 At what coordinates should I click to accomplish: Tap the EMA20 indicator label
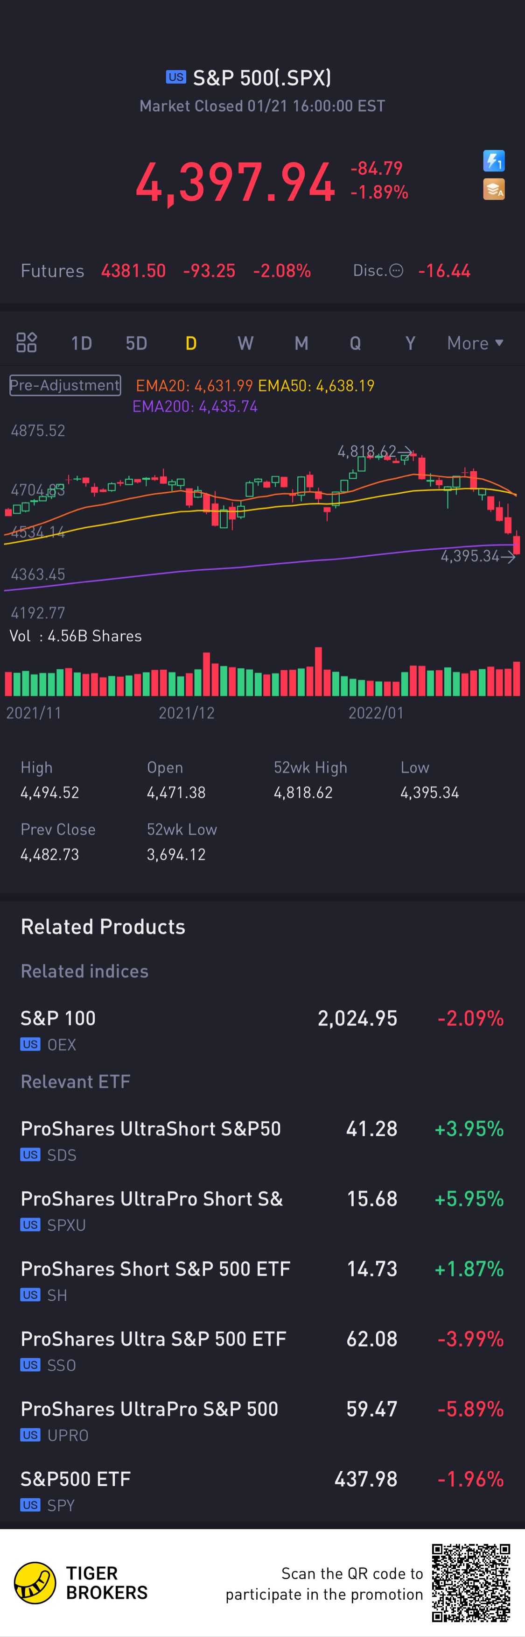click(194, 386)
